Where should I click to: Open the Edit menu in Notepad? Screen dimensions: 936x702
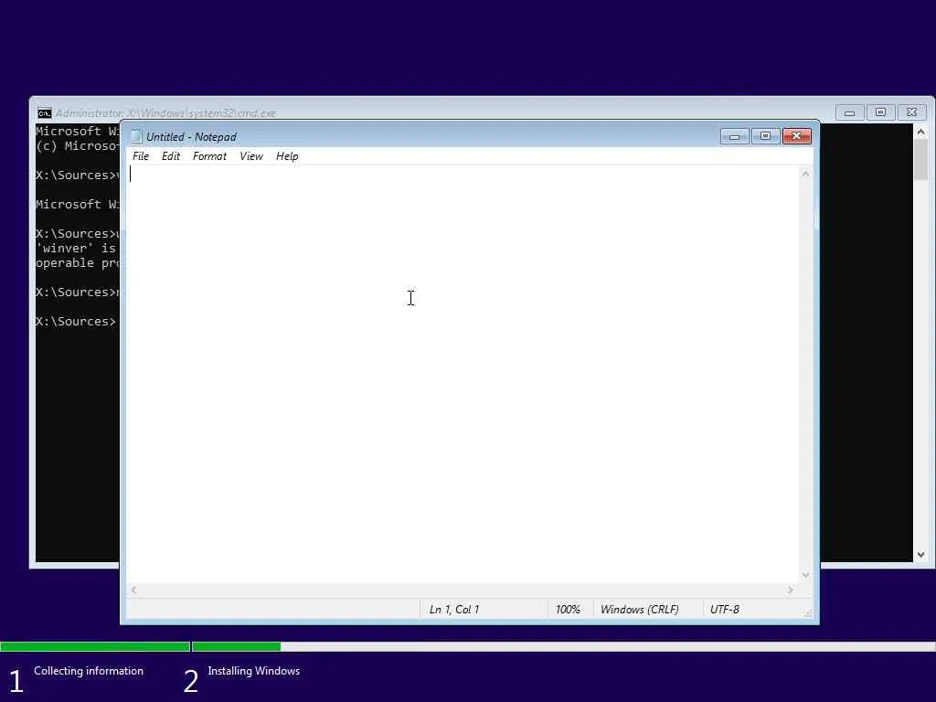(x=171, y=156)
